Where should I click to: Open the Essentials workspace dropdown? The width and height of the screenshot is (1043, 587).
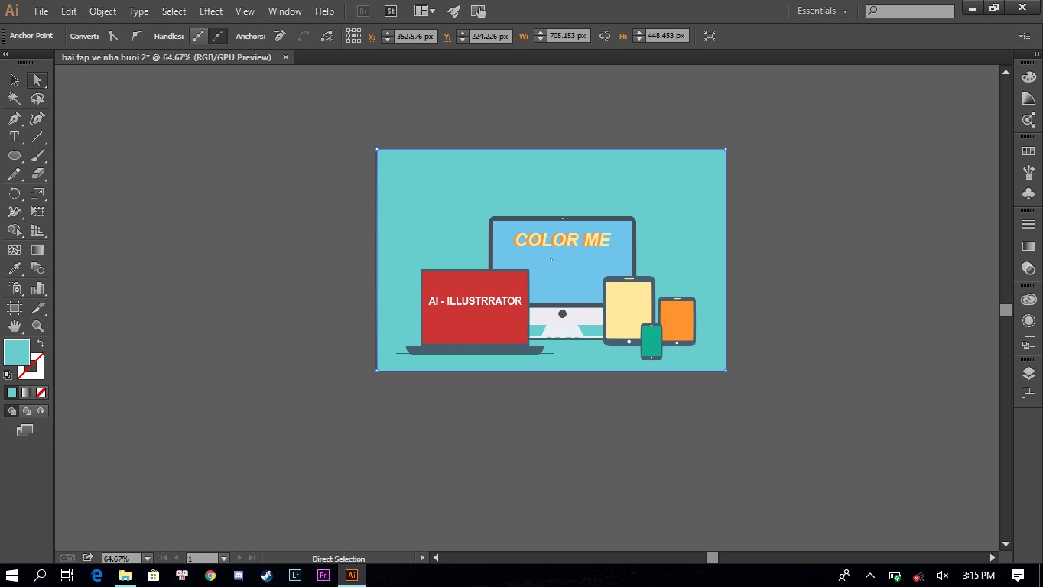pos(823,11)
